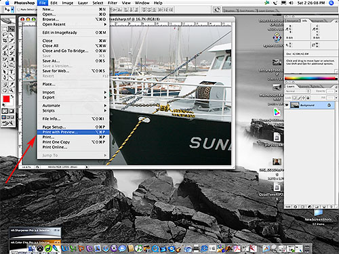Open the layer Opacity dropdown arrow
The width and height of the screenshot is (339, 254).
[336, 91]
